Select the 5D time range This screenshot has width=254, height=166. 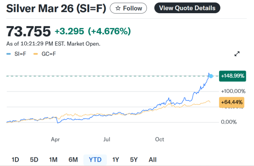coord(34,159)
